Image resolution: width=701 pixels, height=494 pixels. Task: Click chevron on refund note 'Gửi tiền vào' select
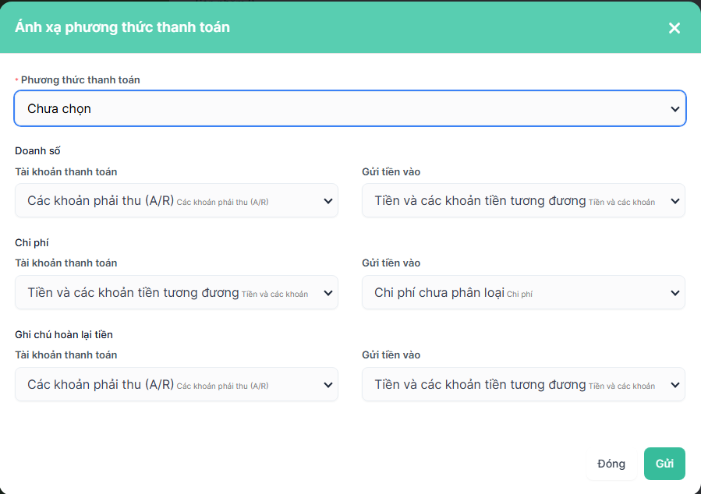675,385
